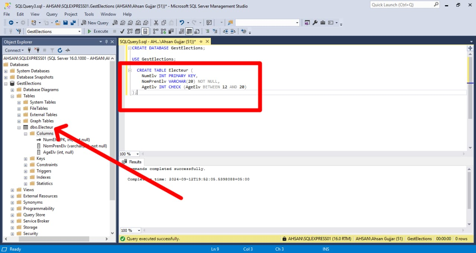
Task: Open the Properties Window wrench icon
Action: 315,23
